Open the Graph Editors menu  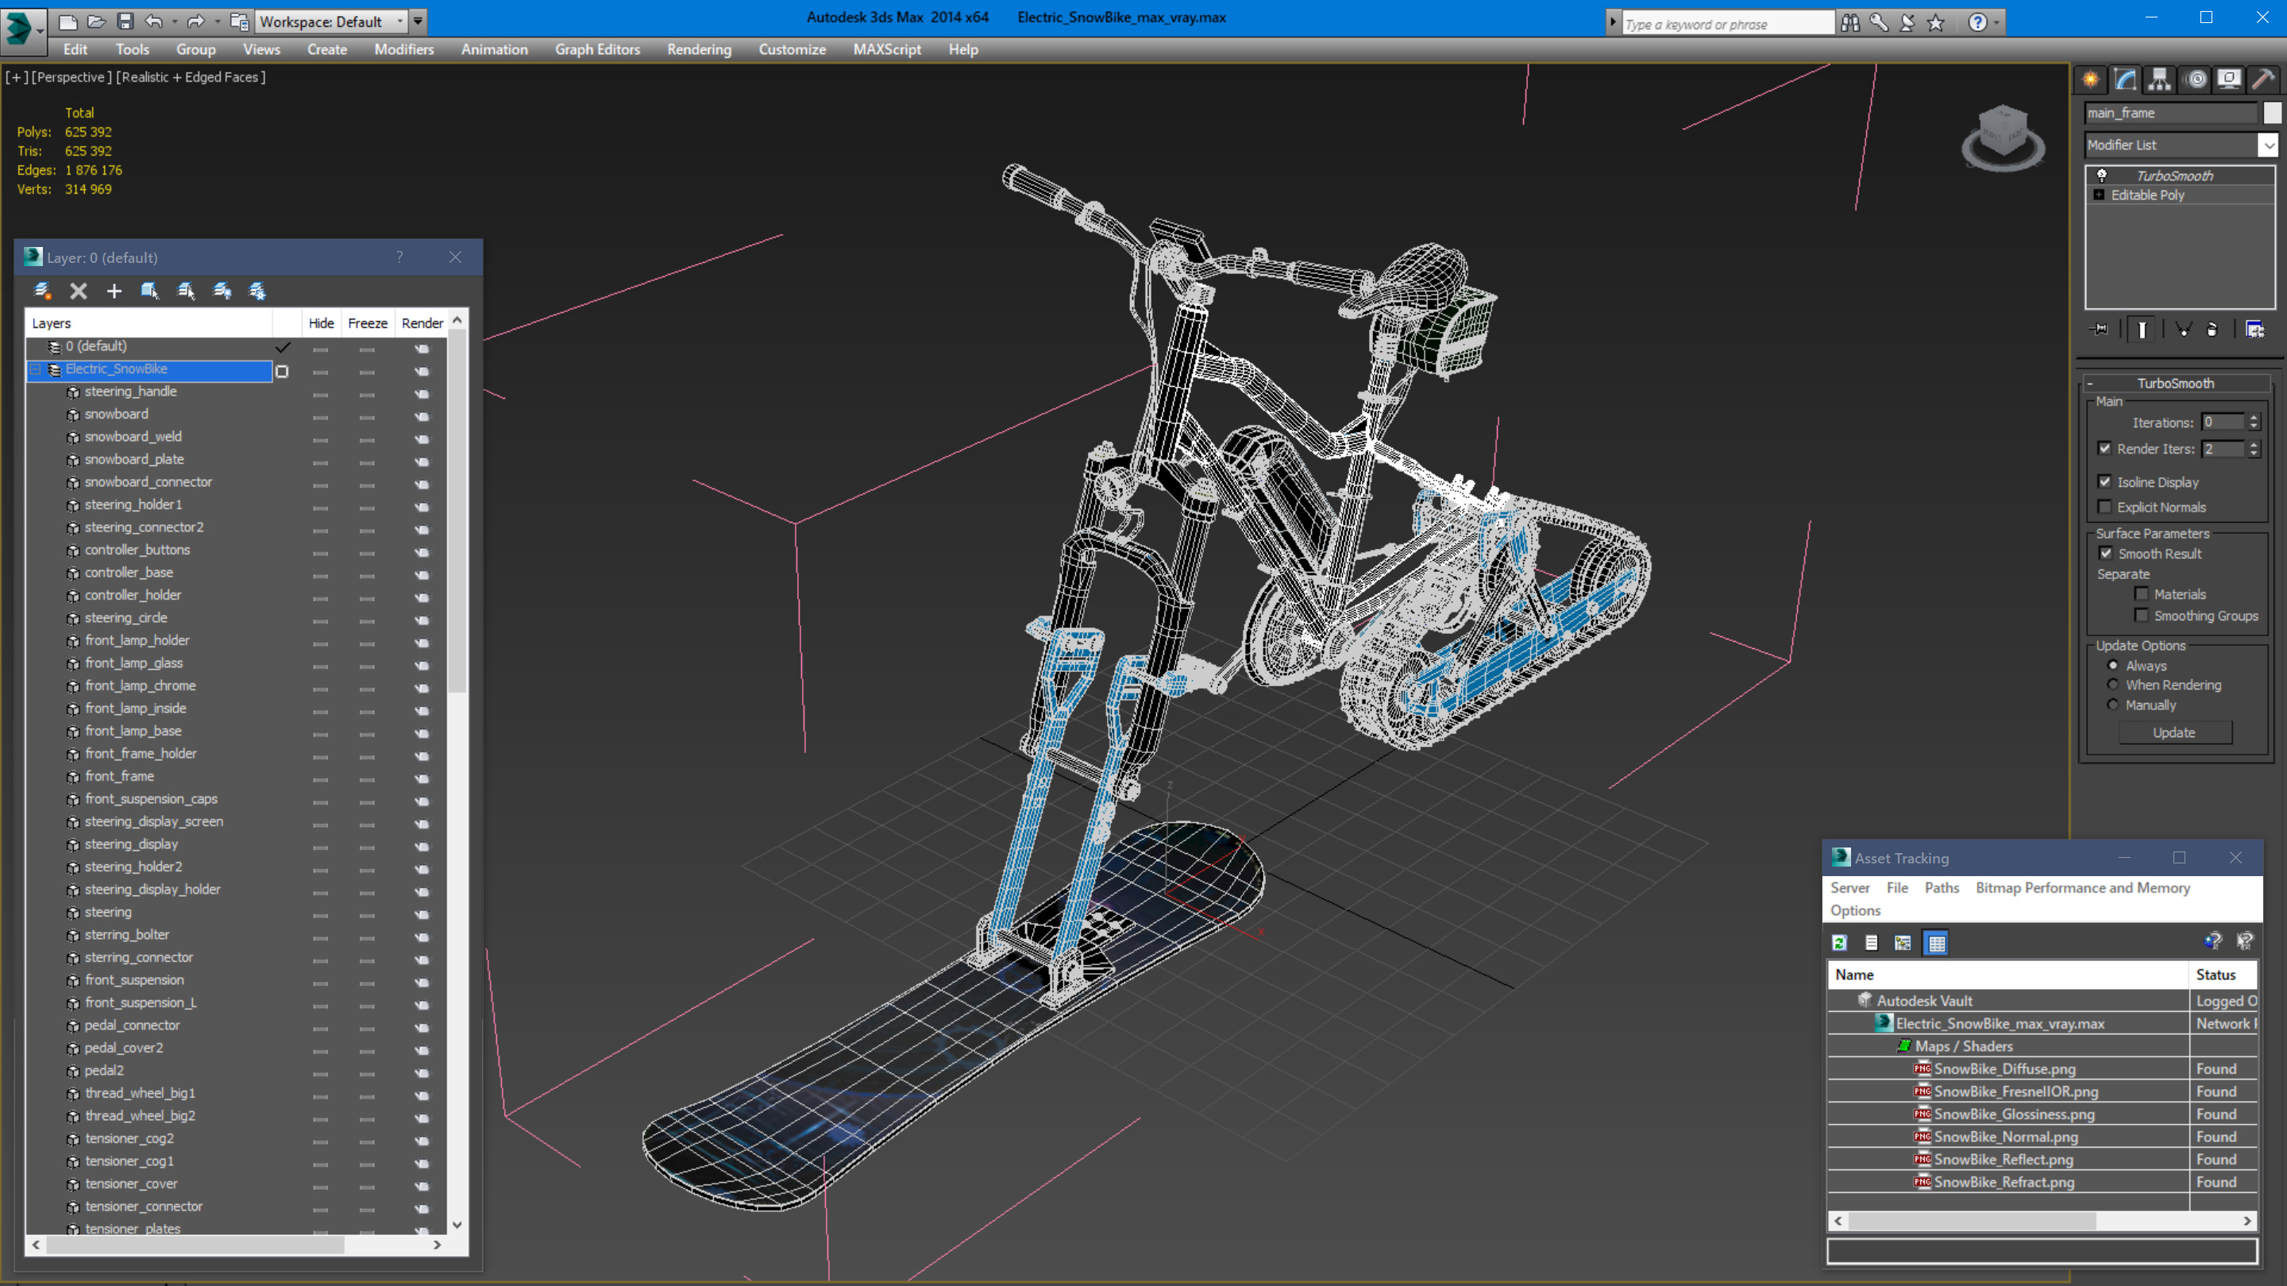point(597,50)
